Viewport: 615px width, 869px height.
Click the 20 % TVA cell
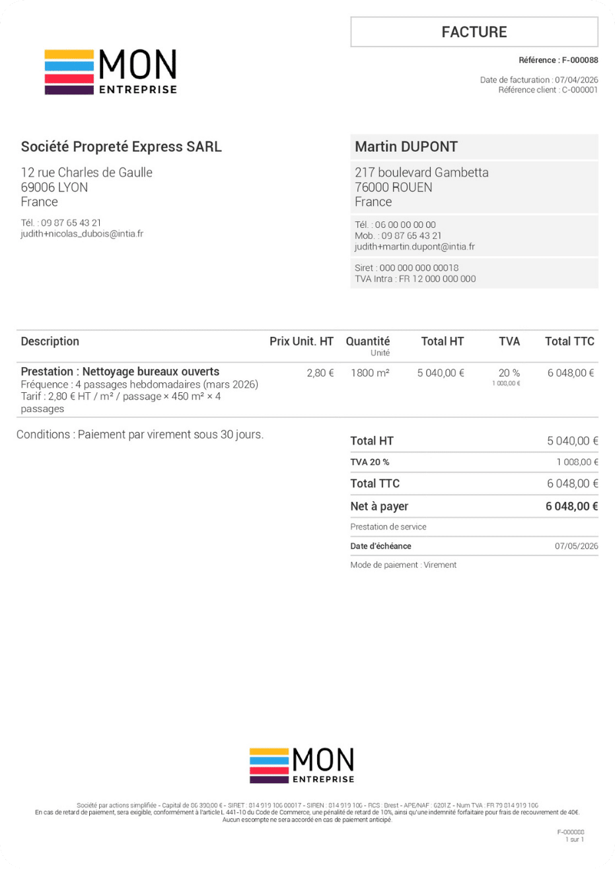tap(509, 373)
